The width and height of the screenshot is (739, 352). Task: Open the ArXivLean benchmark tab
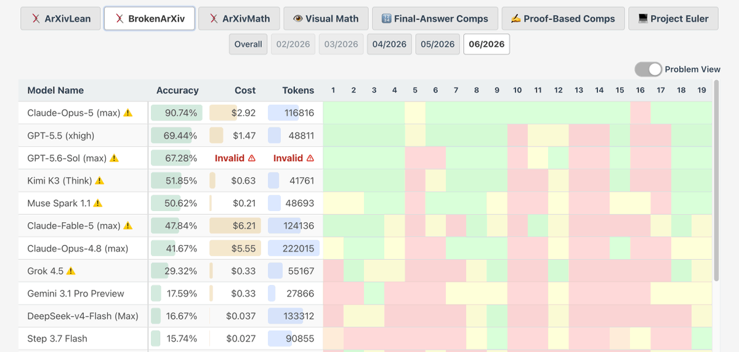coord(60,18)
